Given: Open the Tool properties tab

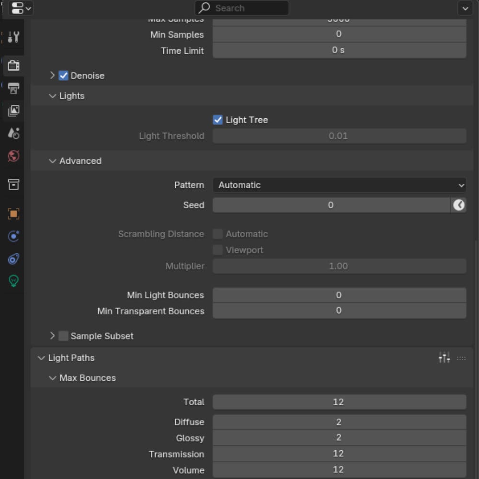Looking at the screenshot, I should point(13,37).
